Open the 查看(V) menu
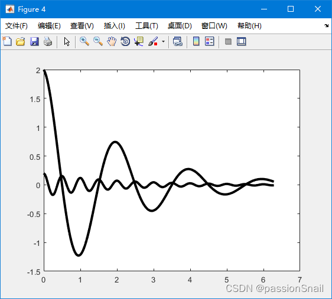 pyautogui.click(x=82, y=26)
